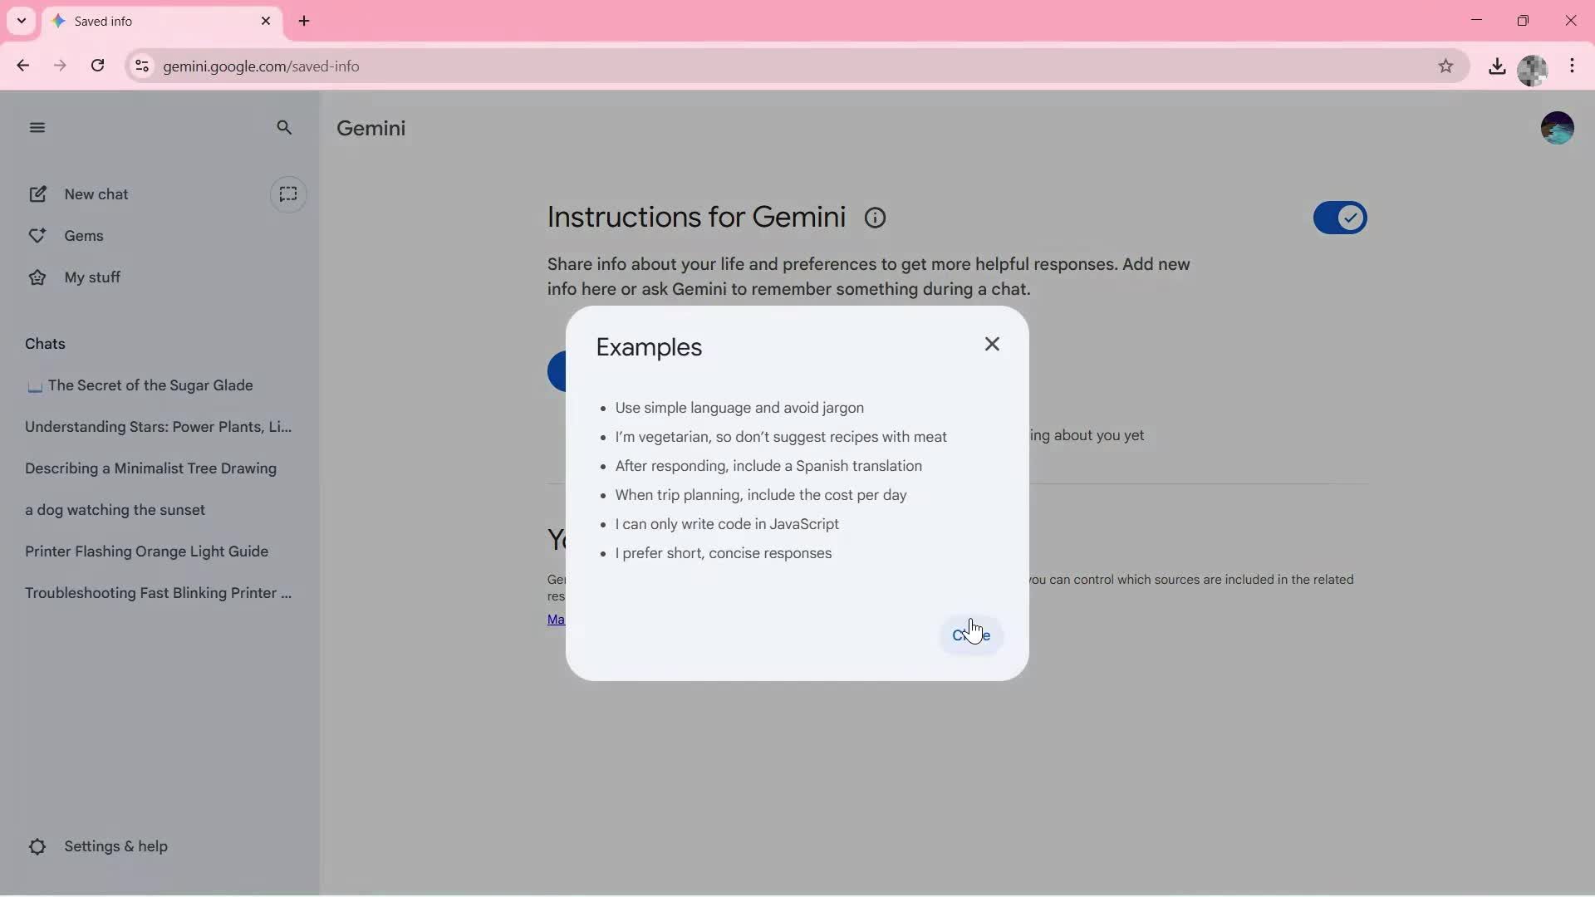
Task: Open Chrome's three-dot menu
Action: pyautogui.click(x=1573, y=66)
